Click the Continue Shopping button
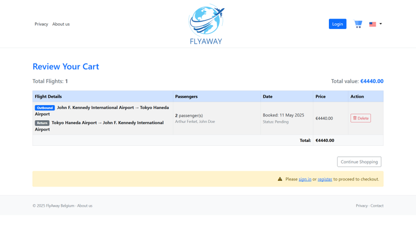The height and width of the screenshot is (231, 416). click(x=359, y=162)
